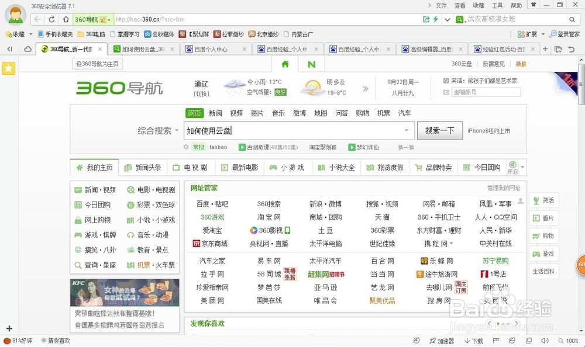Open the 文件 menu

441,5
